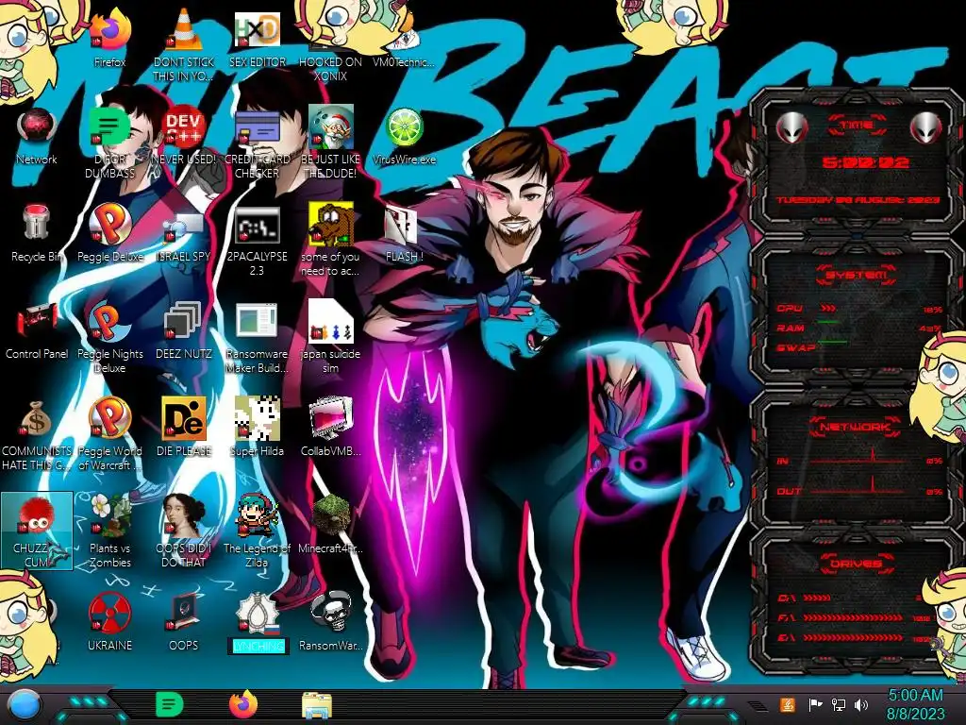
Task: Click the left alien head on TIME gadget
Action: click(x=791, y=128)
